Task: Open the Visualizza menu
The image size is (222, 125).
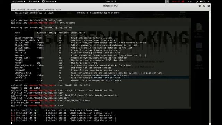Action: pos(31,9)
